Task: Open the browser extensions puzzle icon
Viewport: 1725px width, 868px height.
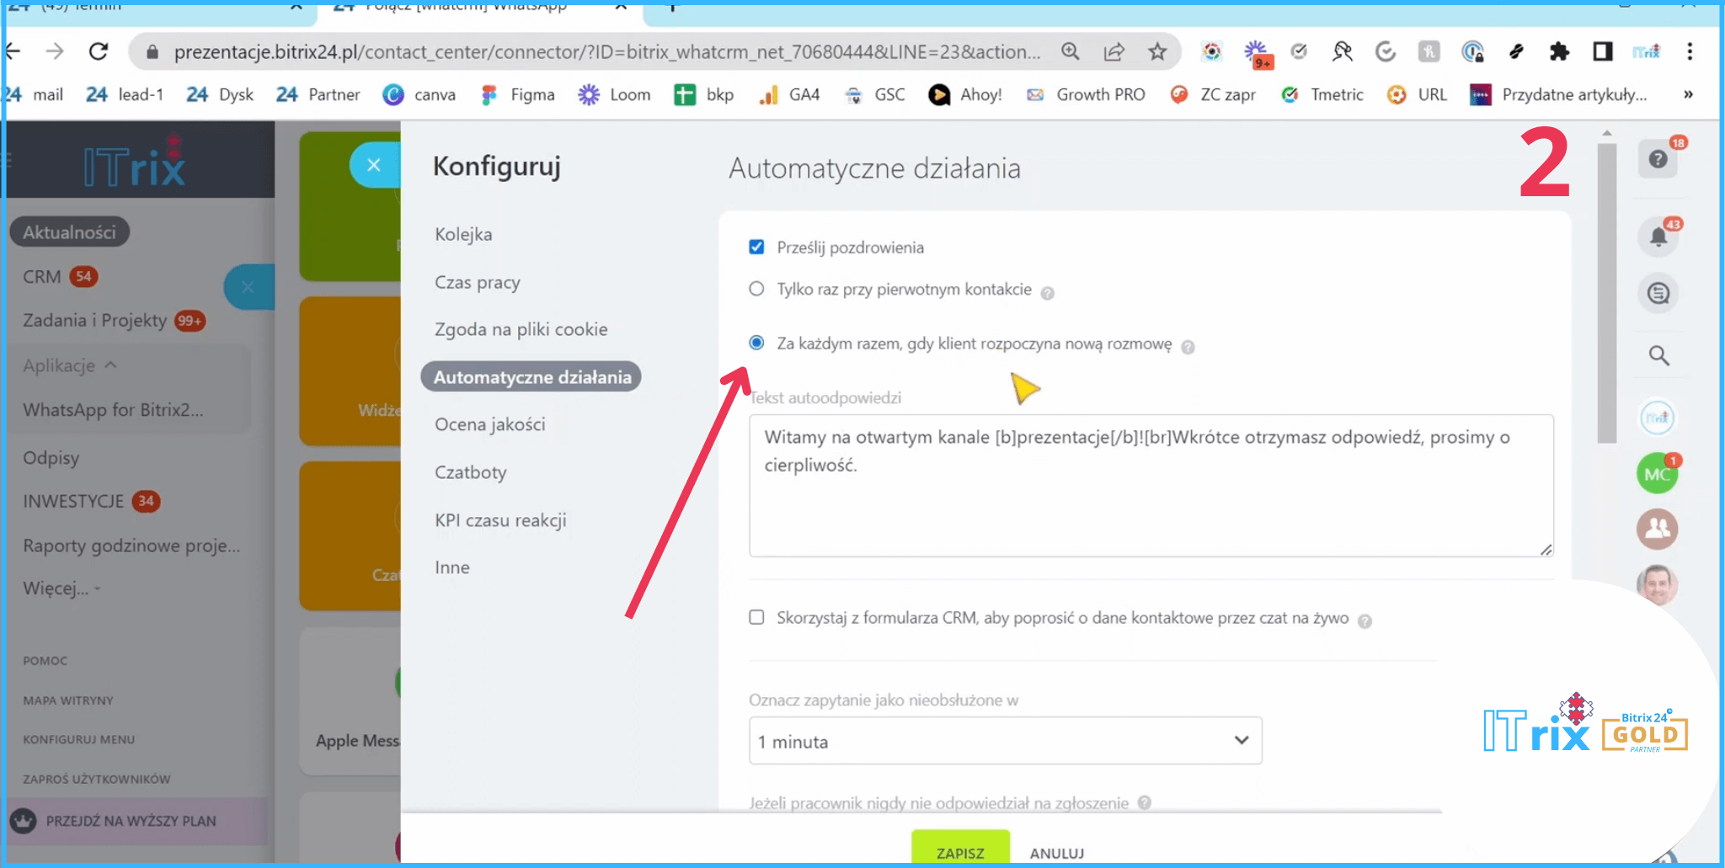Action: click(x=1559, y=52)
